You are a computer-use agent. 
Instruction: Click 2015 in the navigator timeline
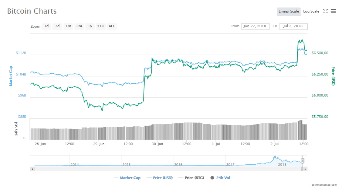click(x=126, y=164)
